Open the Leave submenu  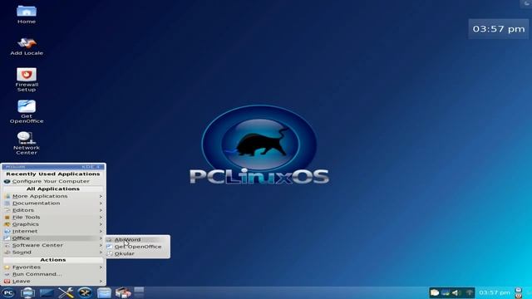[53, 282]
